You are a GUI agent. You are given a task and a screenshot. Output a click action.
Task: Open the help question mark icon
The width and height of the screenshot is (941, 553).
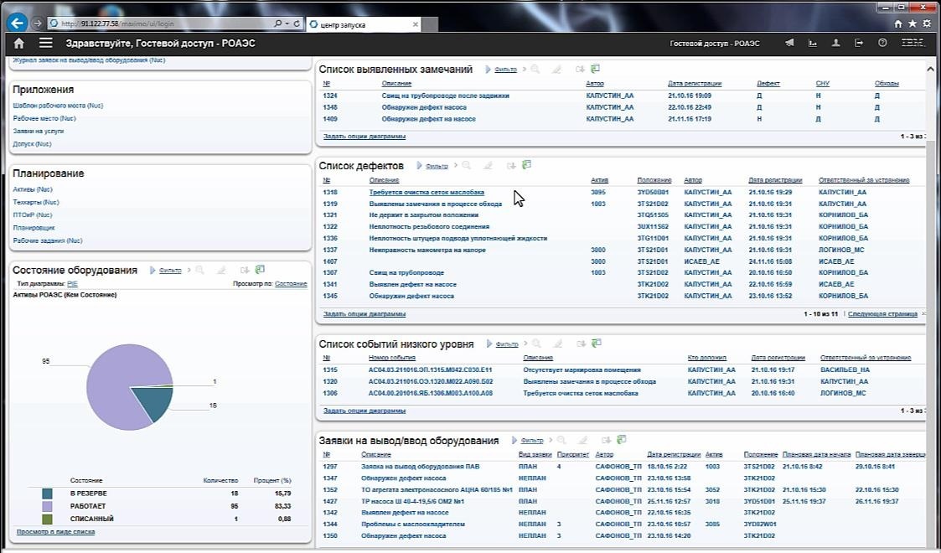pyautogui.click(x=882, y=44)
